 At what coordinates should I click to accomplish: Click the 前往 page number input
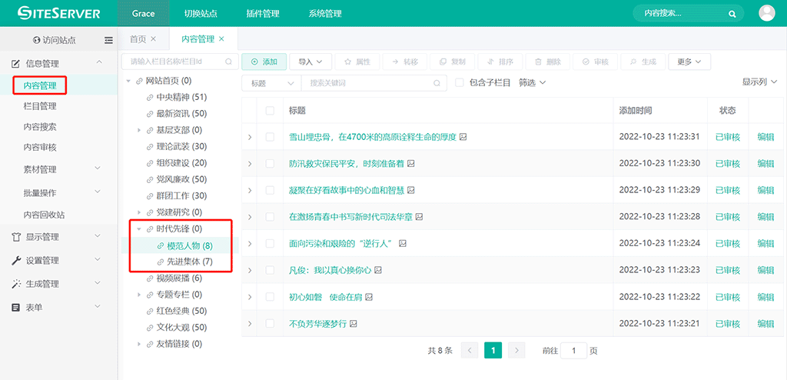(573, 350)
